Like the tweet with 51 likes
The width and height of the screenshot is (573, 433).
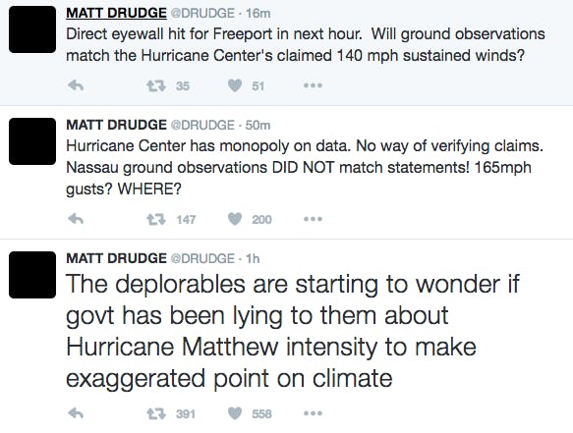(x=235, y=85)
